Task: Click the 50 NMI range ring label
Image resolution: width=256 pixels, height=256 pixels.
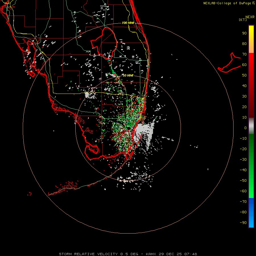Action: [128, 75]
